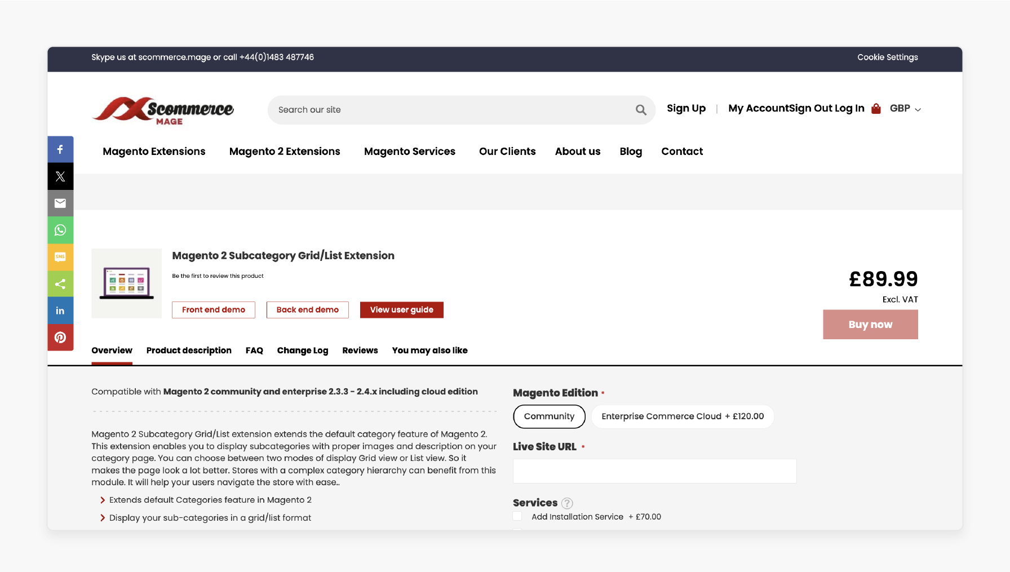Click the Live Site URL input field
Screen dimensions: 1010x572
654,471
